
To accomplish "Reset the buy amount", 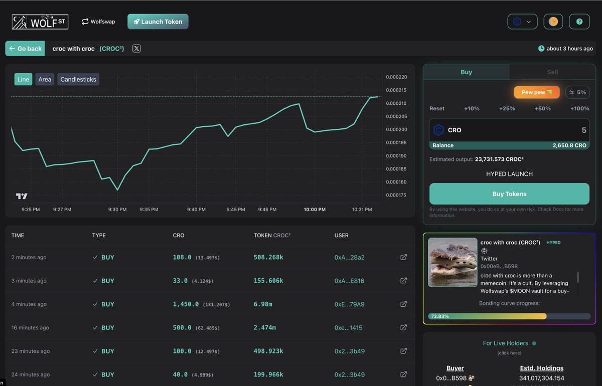I will point(437,108).
